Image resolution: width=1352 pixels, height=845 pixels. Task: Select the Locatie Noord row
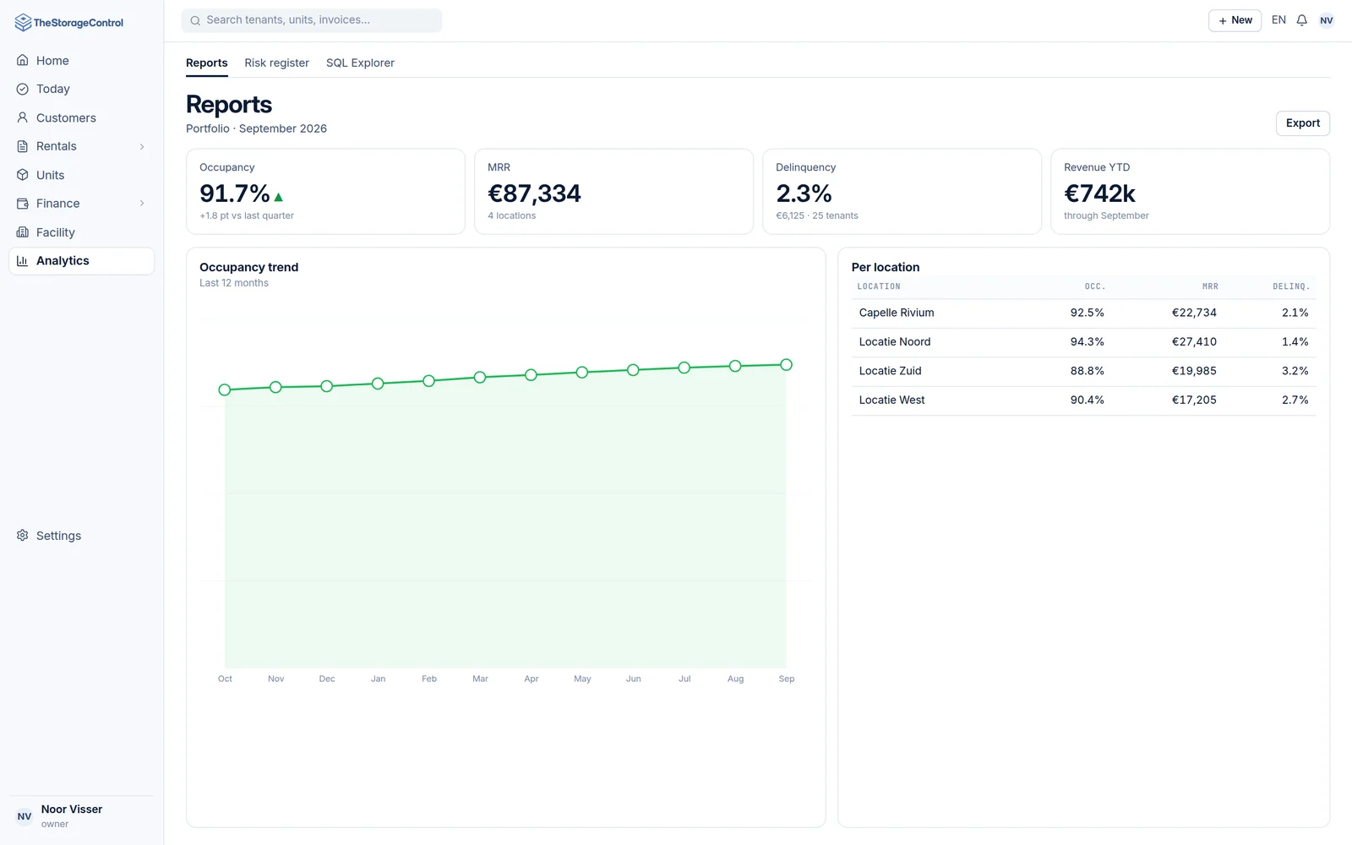[x=1083, y=342]
